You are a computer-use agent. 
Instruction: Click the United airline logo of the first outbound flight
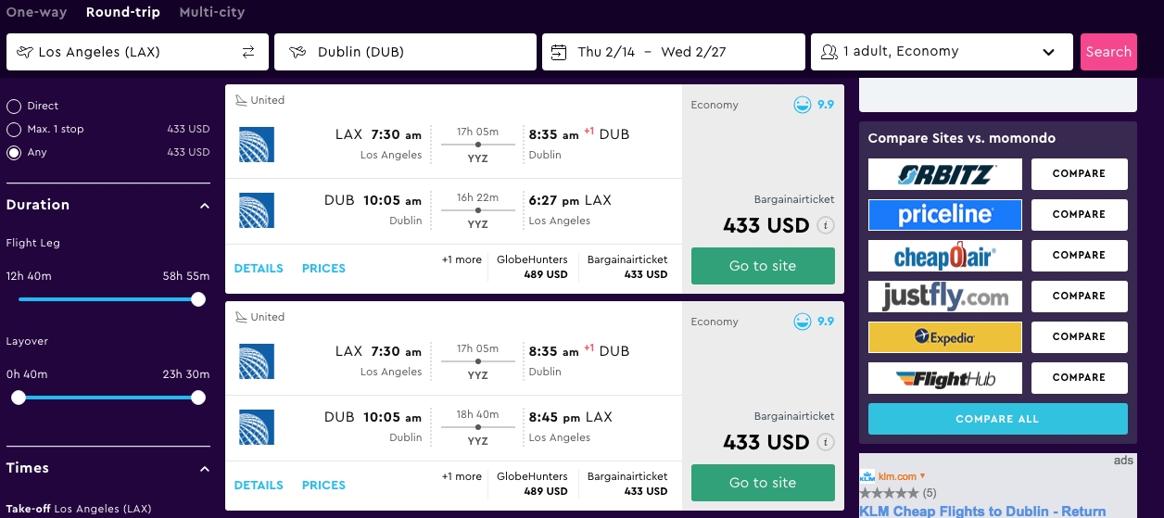coord(256,144)
